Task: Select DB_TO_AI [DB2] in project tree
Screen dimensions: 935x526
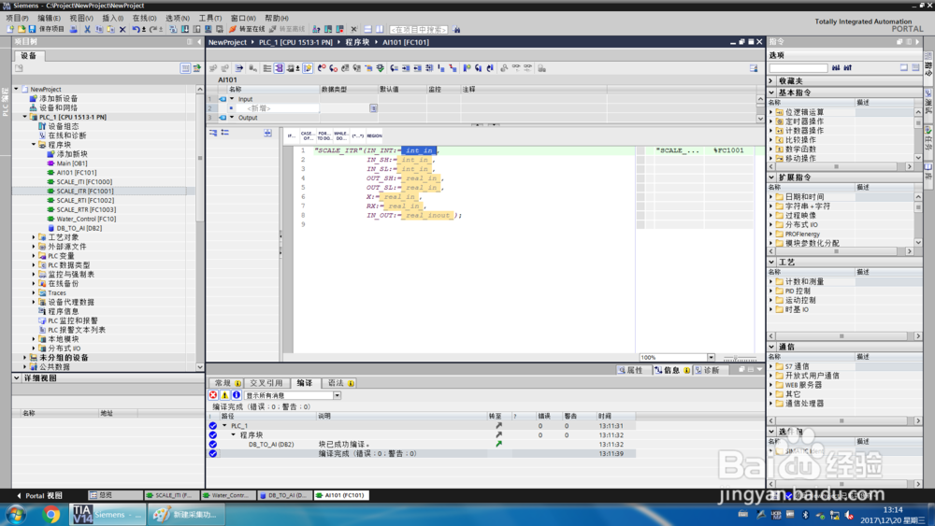Action: coord(79,228)
